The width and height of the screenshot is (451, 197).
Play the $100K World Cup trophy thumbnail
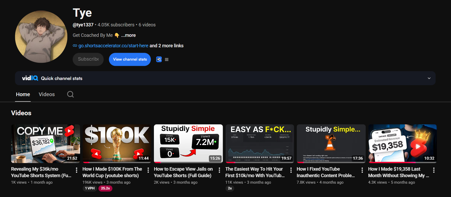[x=117, y=144]
